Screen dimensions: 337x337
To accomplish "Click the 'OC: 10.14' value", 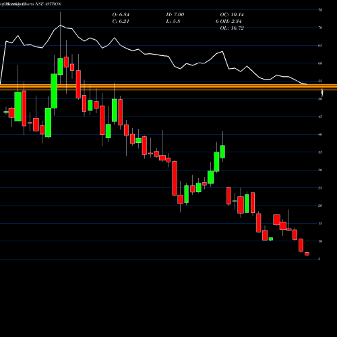I will click(x=232, y=15).
